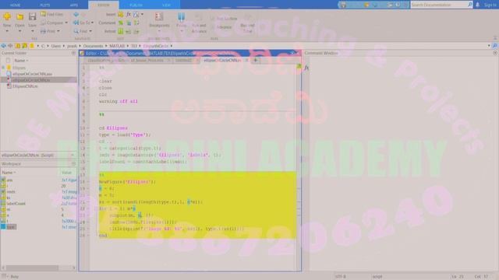
Task: Switch to the HOME ribbon tab
Action: coord(15,5)
